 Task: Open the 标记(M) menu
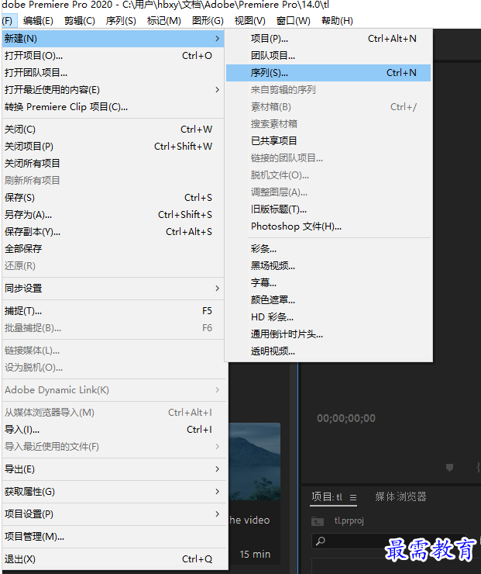163,21
